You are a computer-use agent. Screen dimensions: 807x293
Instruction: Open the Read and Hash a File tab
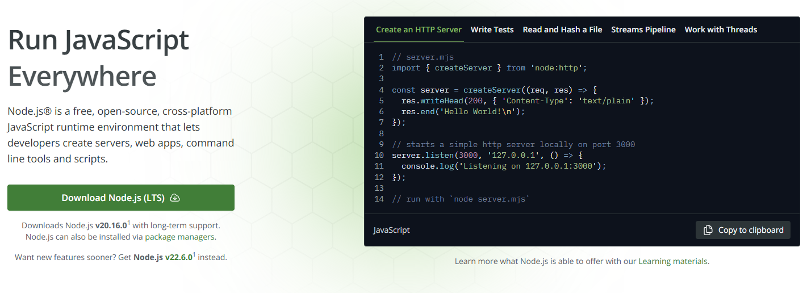pyautogui.click(x=562, y=30)
